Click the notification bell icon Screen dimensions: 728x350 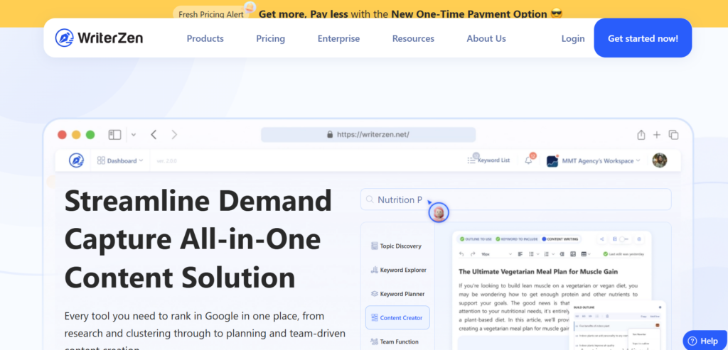click(x=528, y=160)
